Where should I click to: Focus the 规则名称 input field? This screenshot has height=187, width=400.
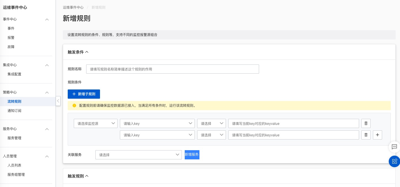pos(173,69)
